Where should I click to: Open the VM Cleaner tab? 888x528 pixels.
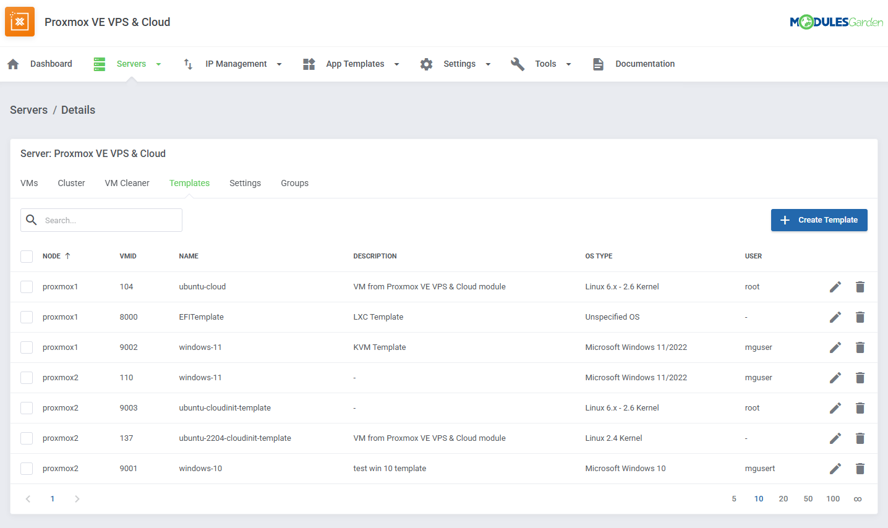click(x=127, y=183)
